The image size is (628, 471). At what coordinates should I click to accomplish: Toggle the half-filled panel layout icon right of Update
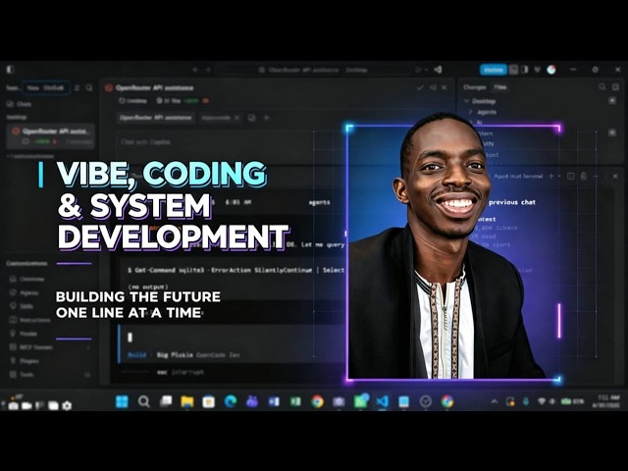tap(525, 70)
